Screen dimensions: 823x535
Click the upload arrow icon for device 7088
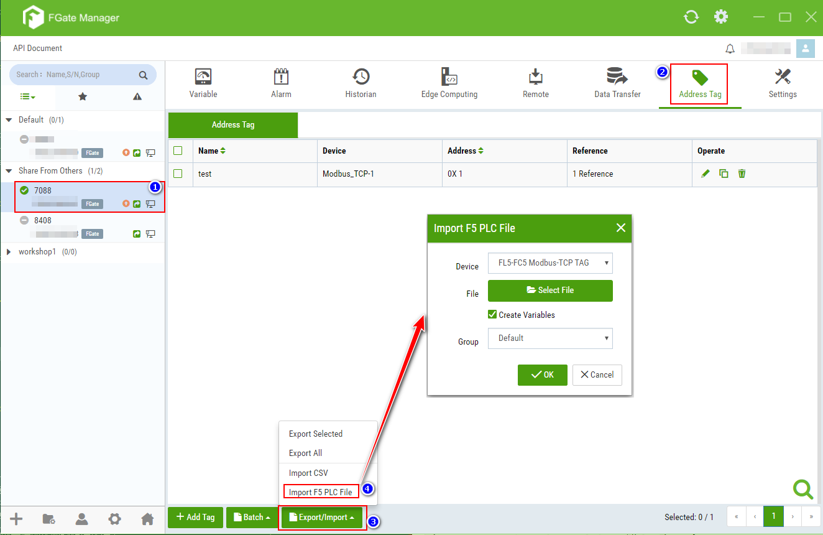coord(126,203)
